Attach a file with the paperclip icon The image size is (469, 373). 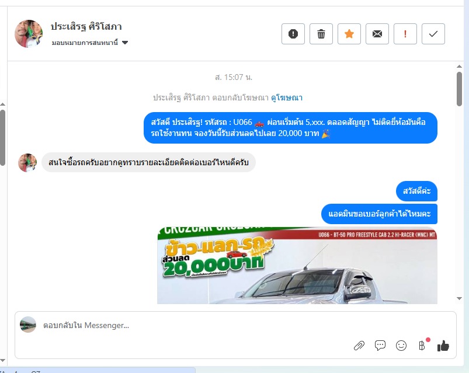point(359,346)
